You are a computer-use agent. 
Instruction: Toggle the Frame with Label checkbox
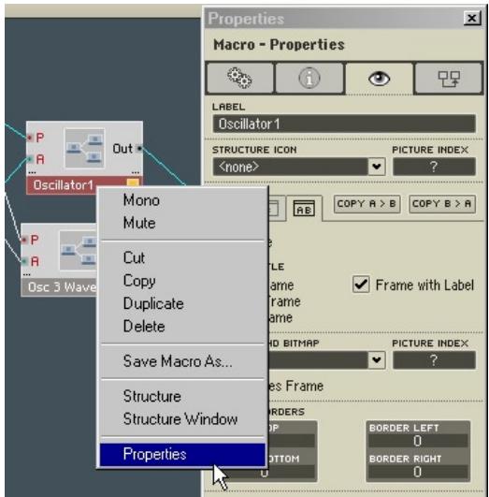click(x=361, y=285)
